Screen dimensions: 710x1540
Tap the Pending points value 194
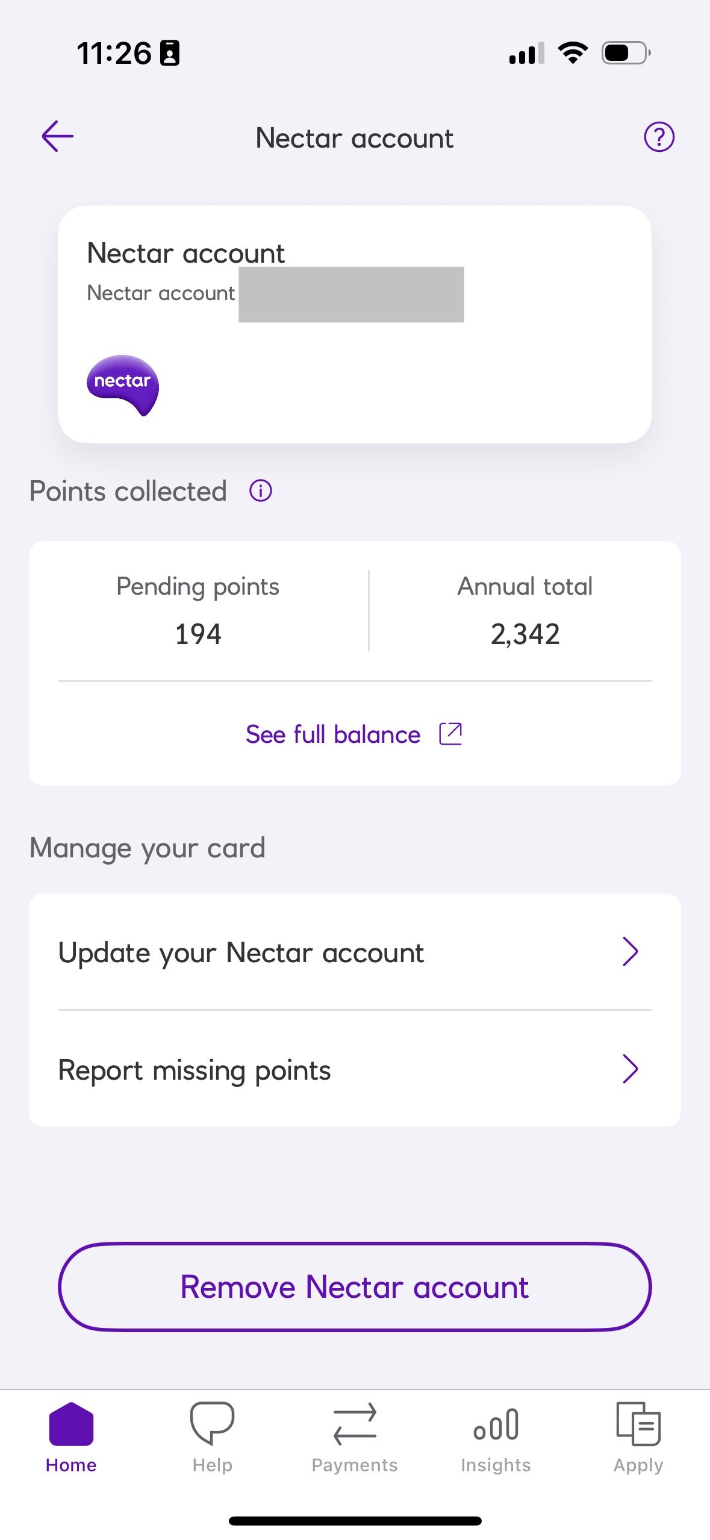pyautogui.click(x=198, y=634)
